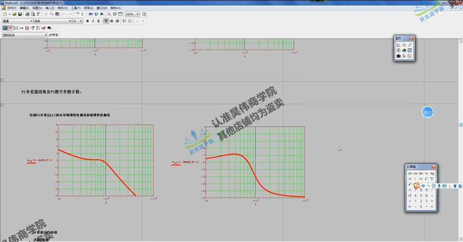Viewport: 463px width, 242px height.
Task: Print the worksheet using the printer icon
Action: 27,14
